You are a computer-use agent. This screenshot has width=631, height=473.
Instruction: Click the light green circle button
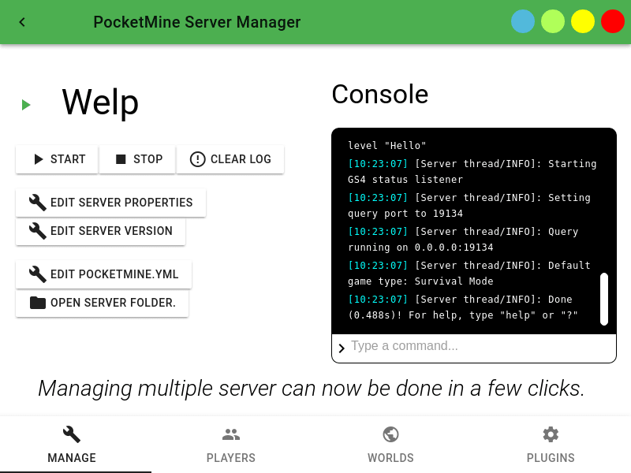point(553,21)
